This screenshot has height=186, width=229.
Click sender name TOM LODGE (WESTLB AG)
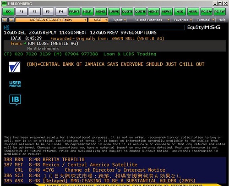pos(53,44)
